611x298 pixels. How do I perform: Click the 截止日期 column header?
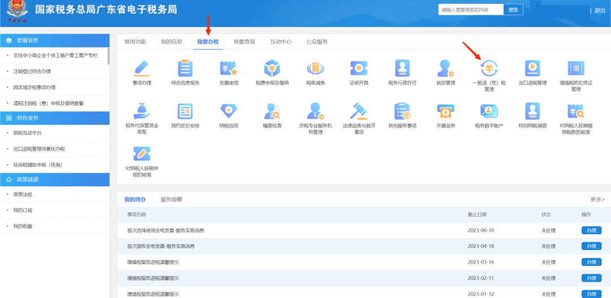click(x=477, y=214)
